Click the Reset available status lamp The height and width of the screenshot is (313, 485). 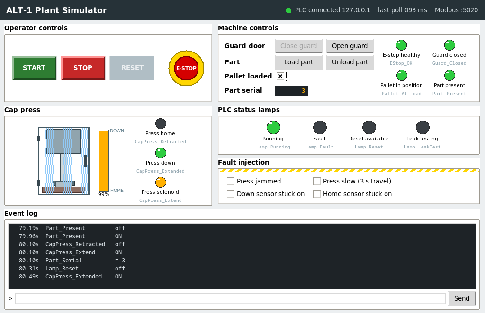(x=369, y=127)
